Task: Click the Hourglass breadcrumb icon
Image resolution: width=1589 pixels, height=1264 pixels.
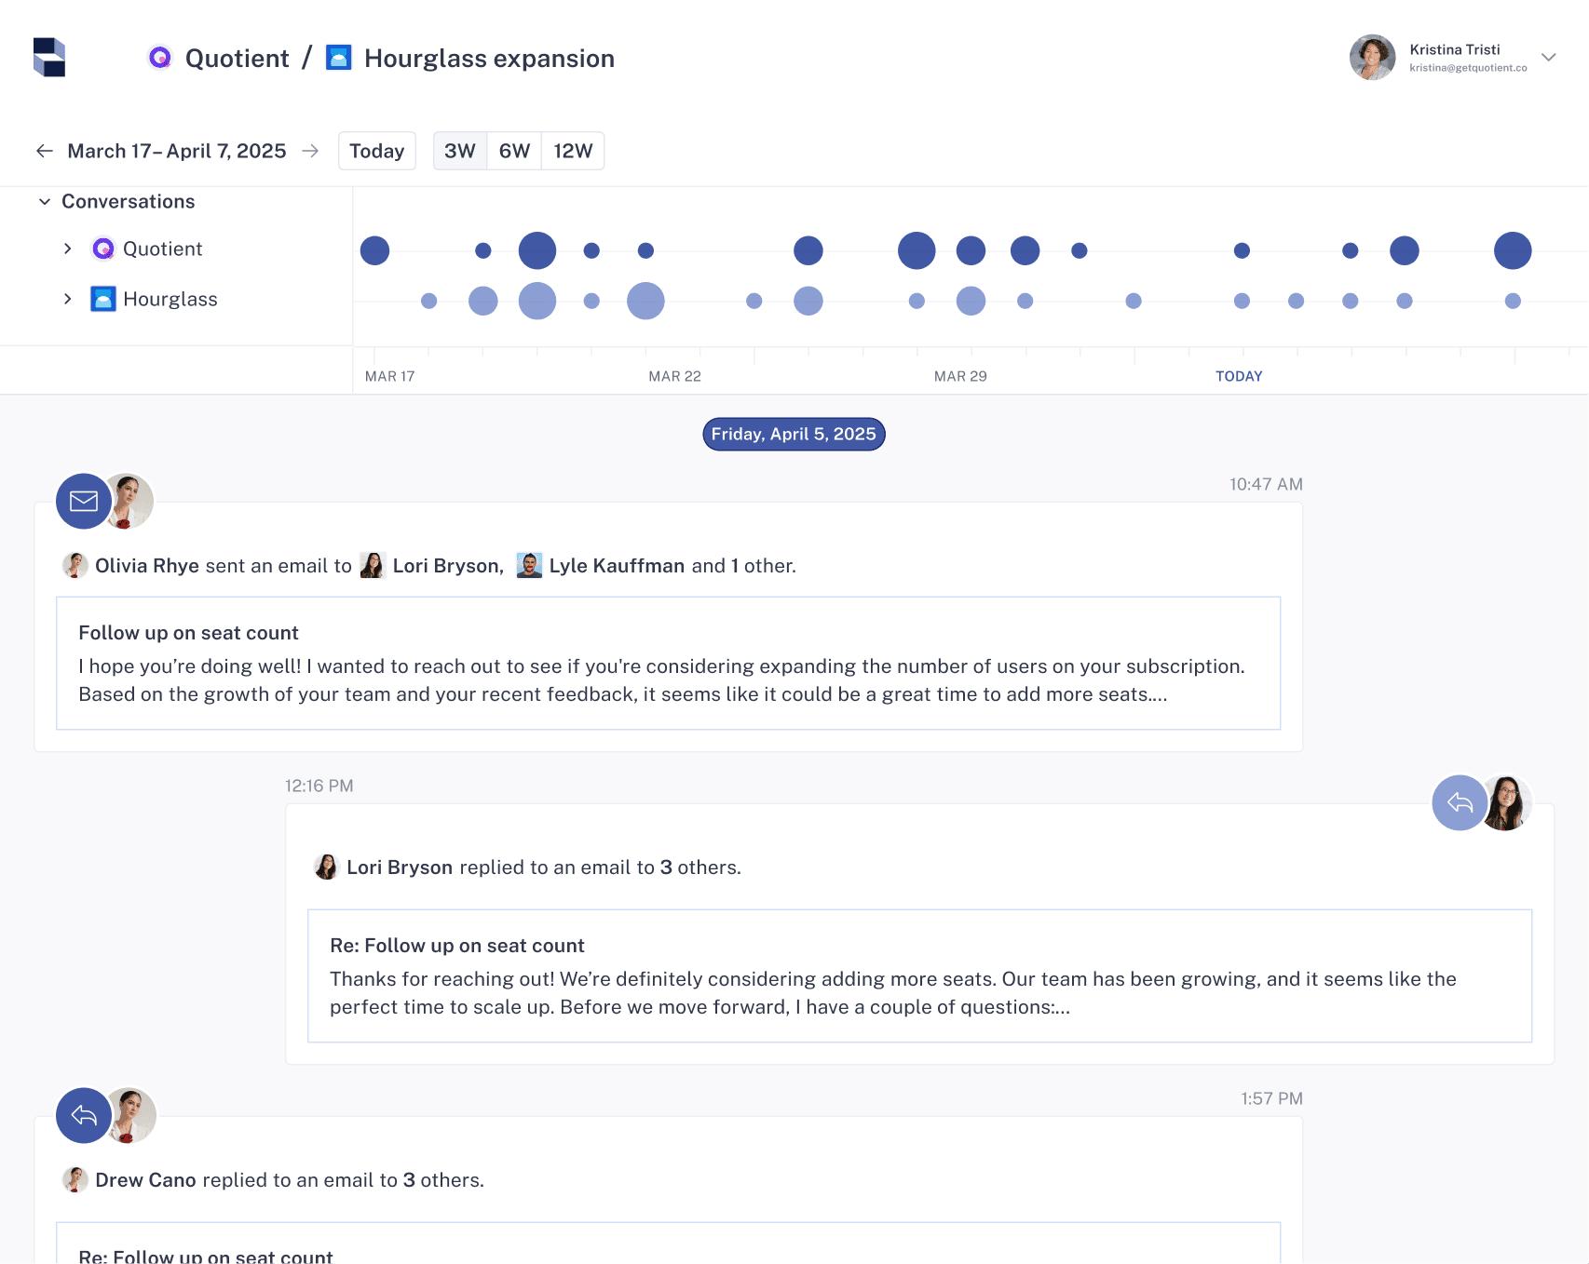Action: (x=339, y=58)
